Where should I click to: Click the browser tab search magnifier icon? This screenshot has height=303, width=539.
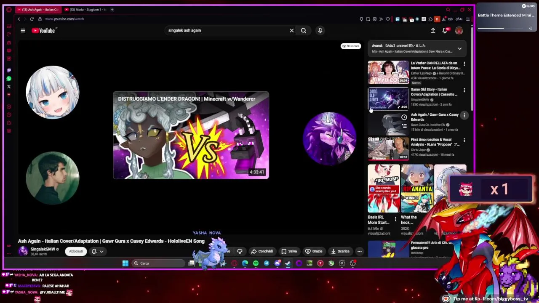[448, 9]
